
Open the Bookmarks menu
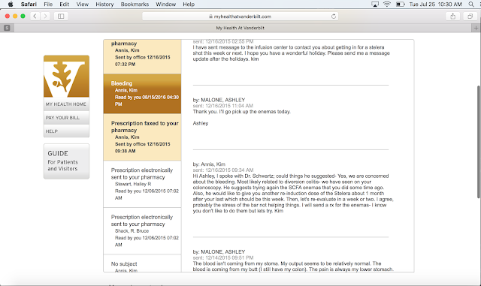coord(135,5)
